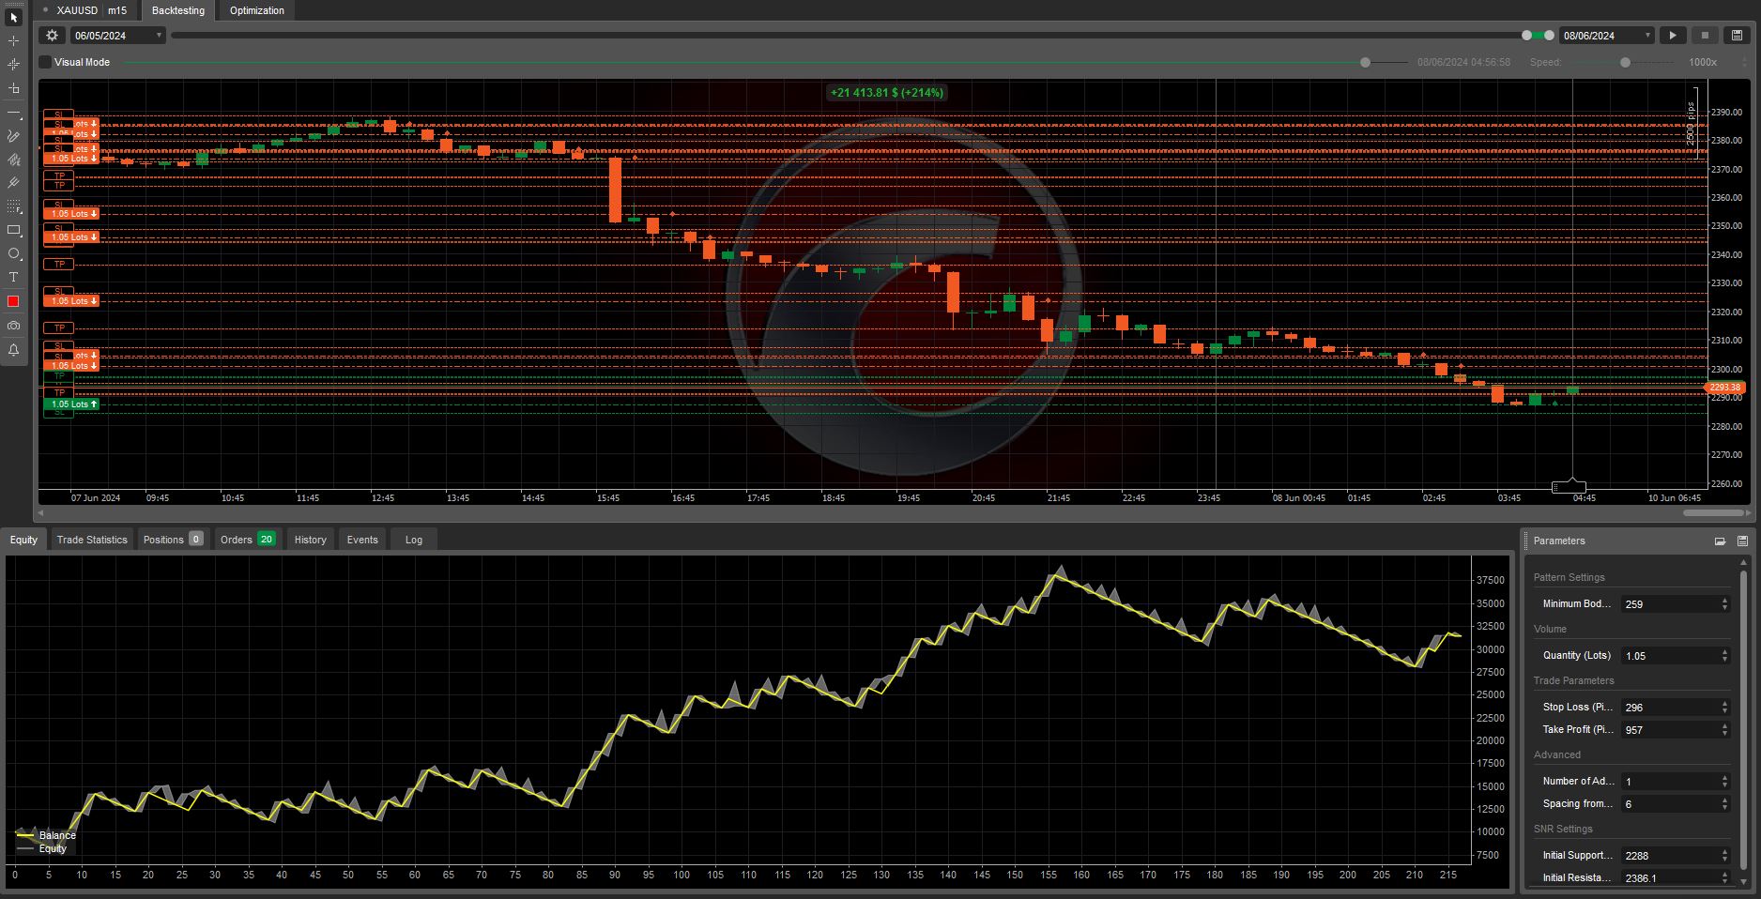Enable Visual Mode
The image size is (1761, 899).
click(44, 62)
